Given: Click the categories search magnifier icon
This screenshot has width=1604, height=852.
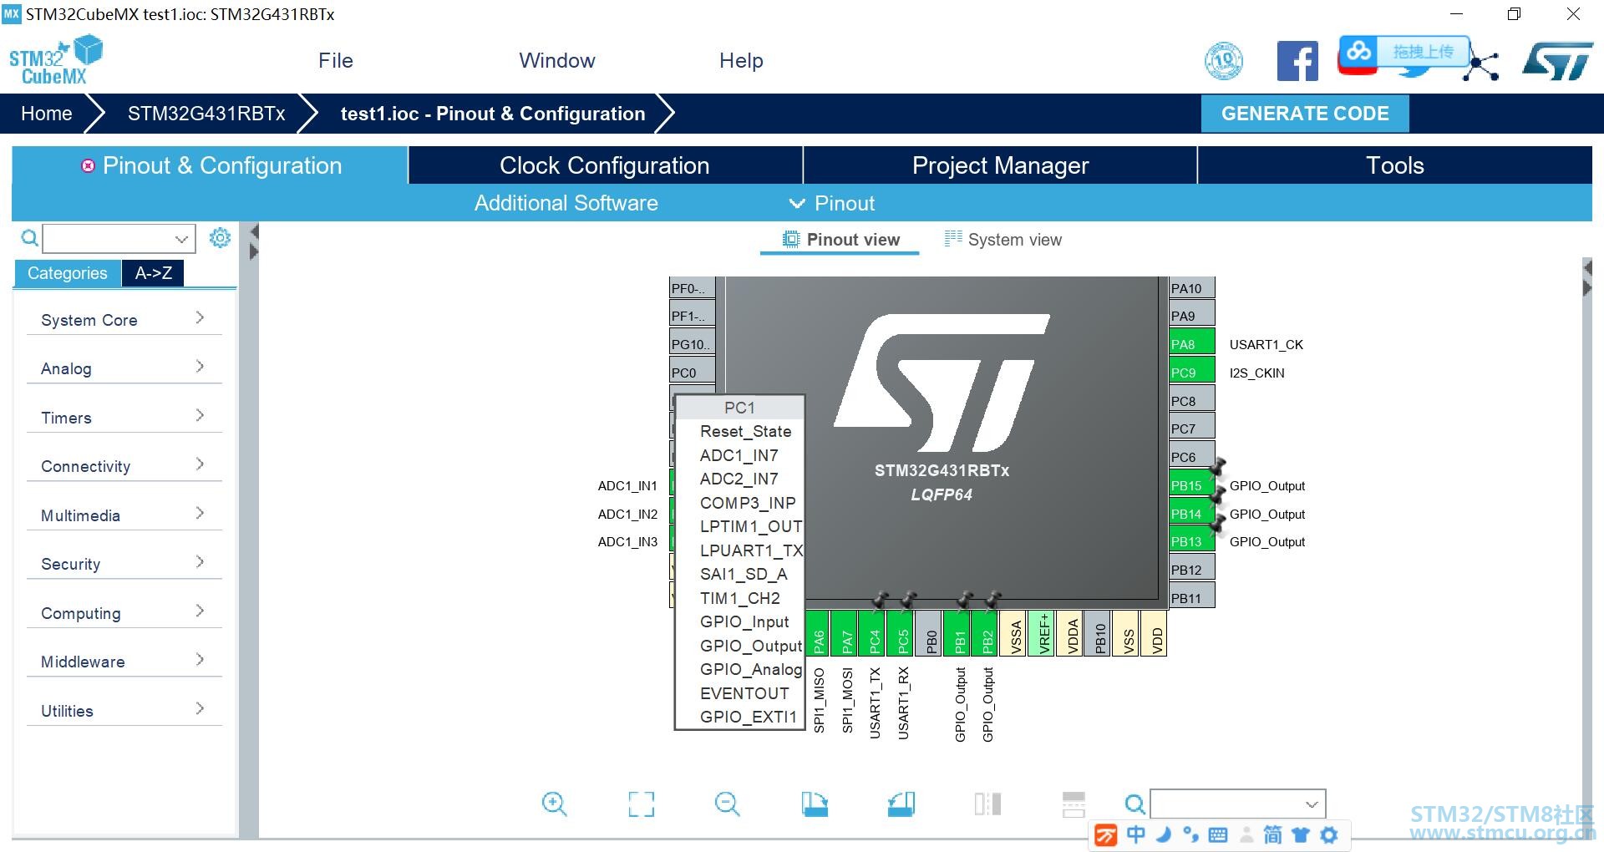Looking at the screenshot, I should click(x=29, y=238).
